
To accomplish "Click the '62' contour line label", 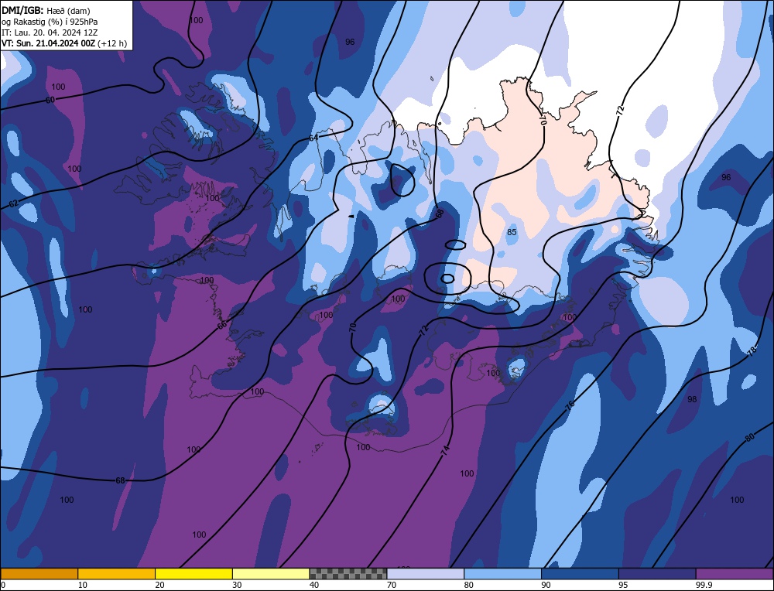I will 13,203.
